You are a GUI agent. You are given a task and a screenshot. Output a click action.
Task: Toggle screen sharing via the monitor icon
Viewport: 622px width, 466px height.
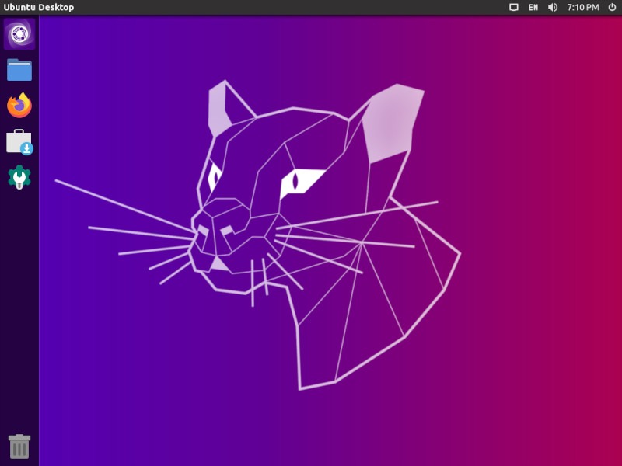pyautogui.click(x=512, y=7)
